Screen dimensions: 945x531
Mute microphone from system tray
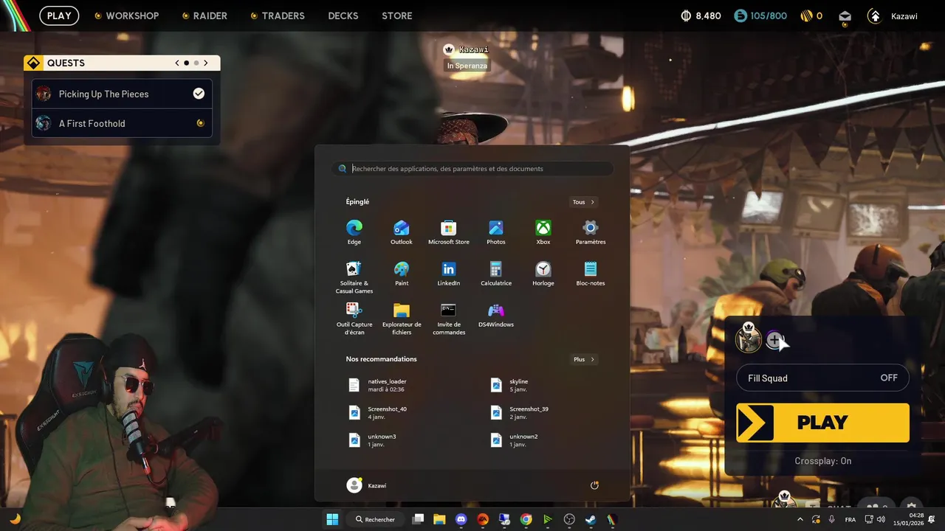point(831,519)
